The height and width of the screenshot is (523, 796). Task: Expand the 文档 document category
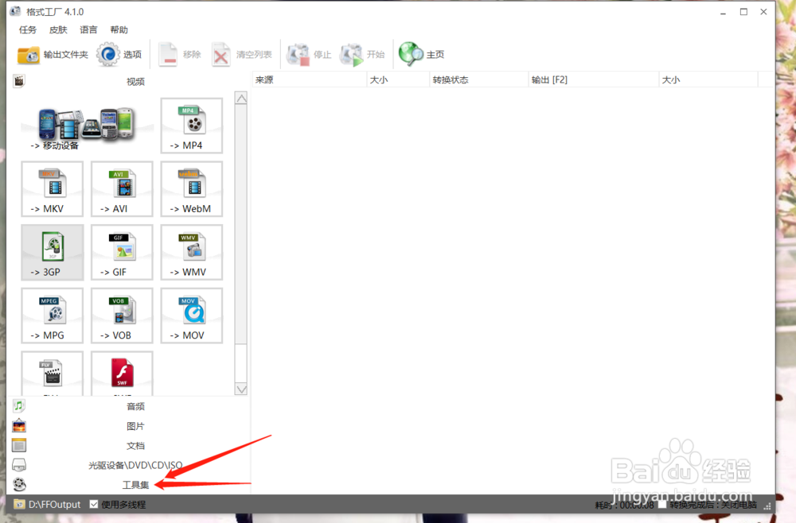coord(130,445)
